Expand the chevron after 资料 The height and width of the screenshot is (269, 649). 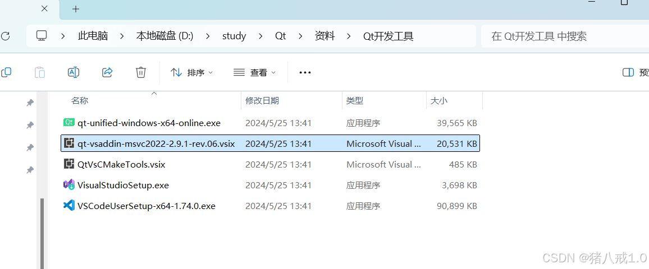coord(349,36)
